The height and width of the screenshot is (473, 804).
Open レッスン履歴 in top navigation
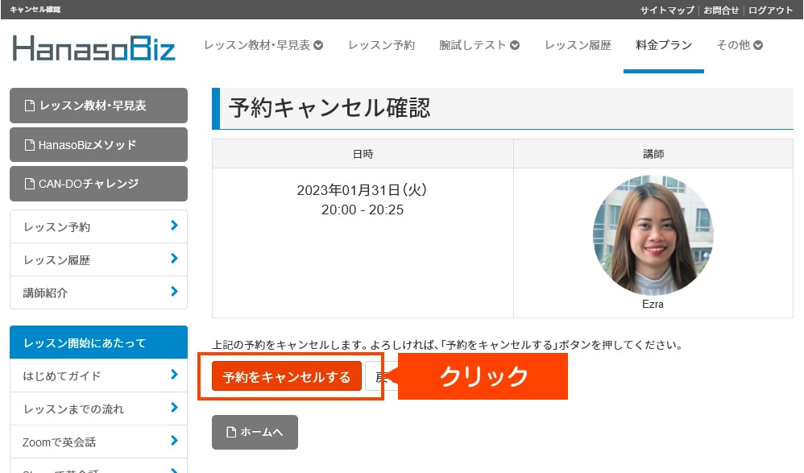click(x=578, y=45)
